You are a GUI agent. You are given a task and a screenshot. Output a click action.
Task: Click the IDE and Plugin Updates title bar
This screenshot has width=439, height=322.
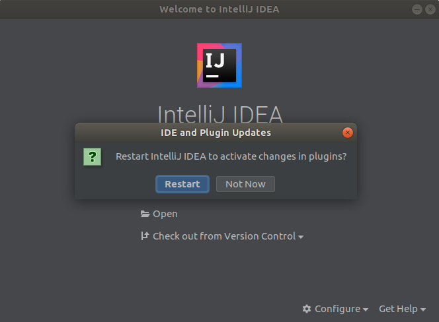[x=216, y=133]
